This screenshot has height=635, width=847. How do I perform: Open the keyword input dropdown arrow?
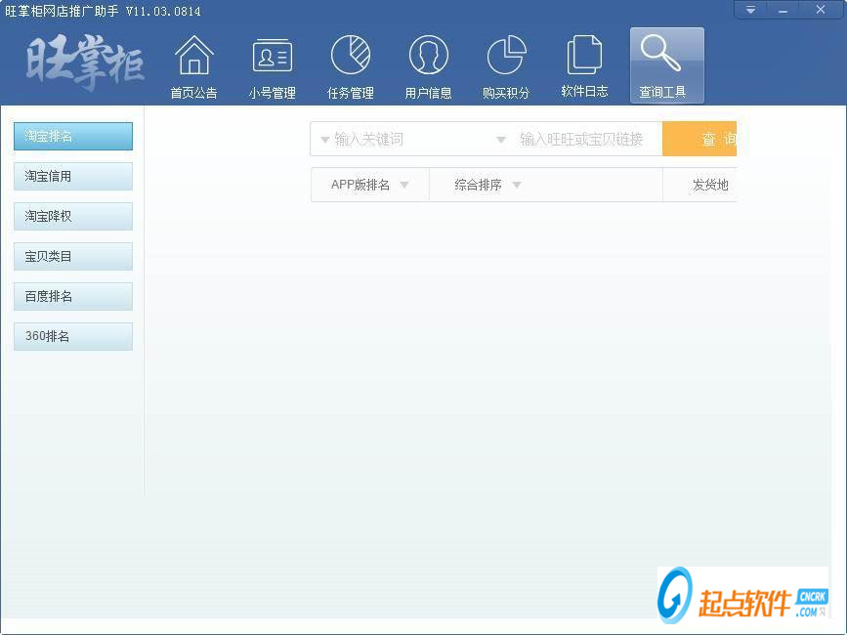coord(322,139)
